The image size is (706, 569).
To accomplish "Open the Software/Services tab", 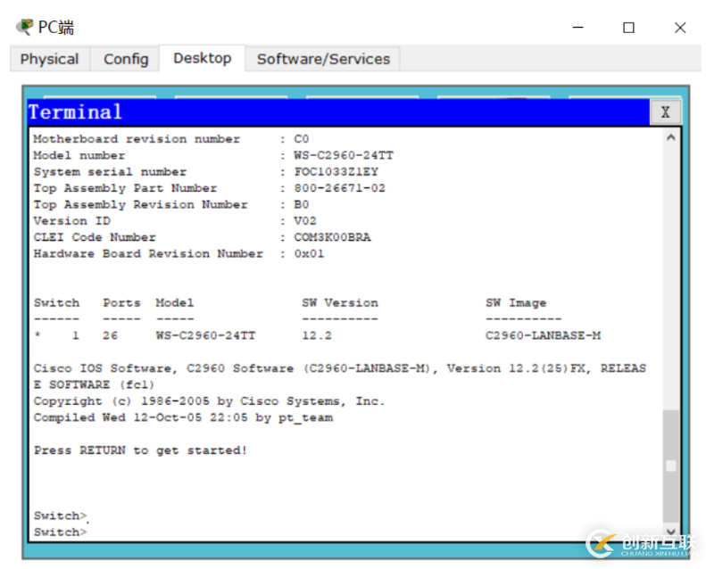I will click(323, 59).
